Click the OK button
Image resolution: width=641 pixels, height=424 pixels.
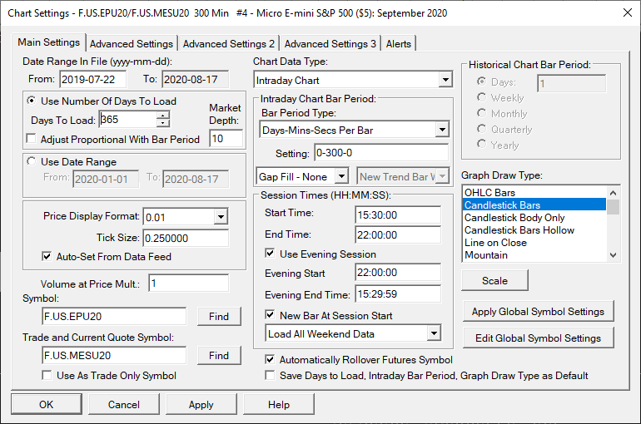point(46,404)
